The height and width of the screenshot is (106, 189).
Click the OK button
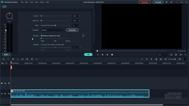(88, 54)
